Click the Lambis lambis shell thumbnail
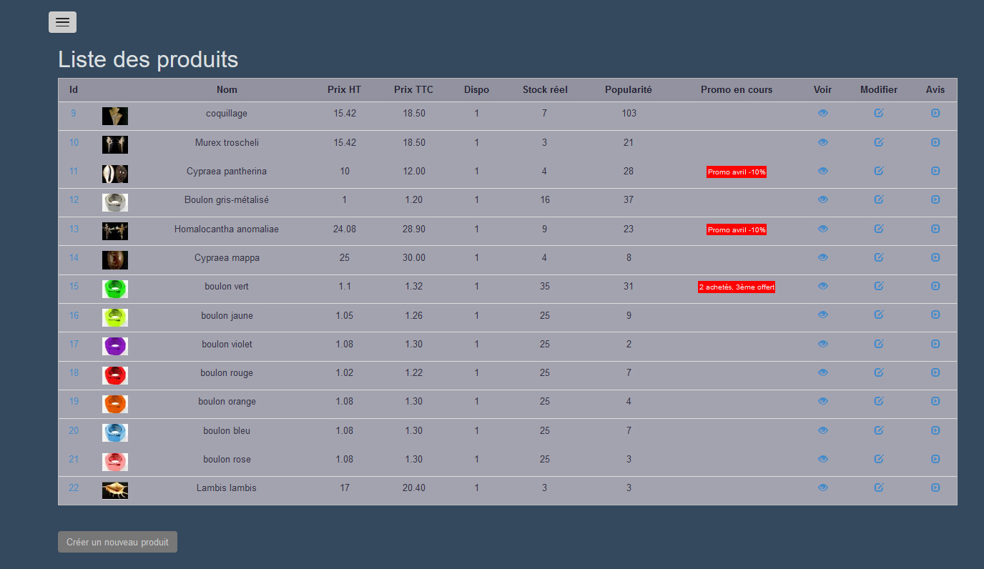Screen dimensions: 984x569 tap(115, 490)
